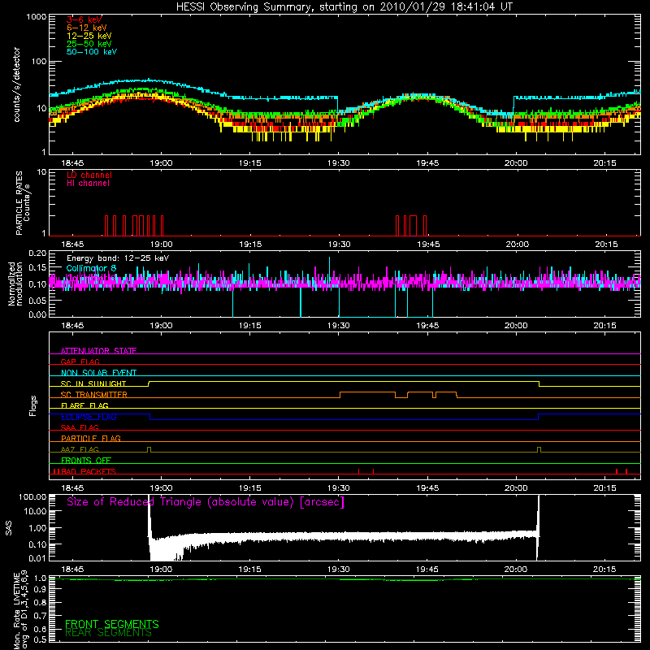Click 19:00 time label under particle rates plot
This screenshot has height=650, width=650.
[x=161, y=245]
